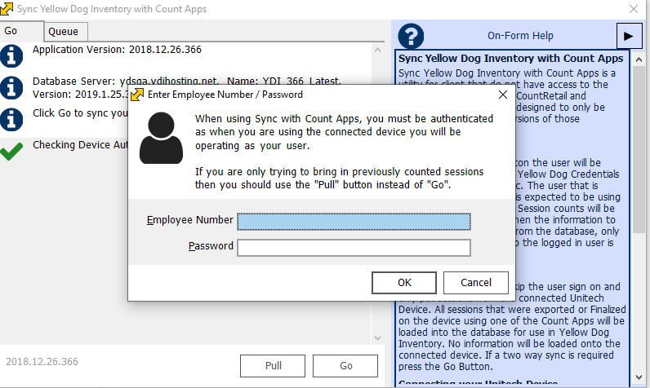Viewport: 650px width, 388px height.
Task: Switch to the Queue tab
Action: 63,32
